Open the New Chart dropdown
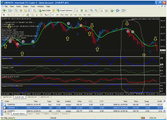Screen dimensions: 167x120 pyautogui.click(x=5, y=10)
